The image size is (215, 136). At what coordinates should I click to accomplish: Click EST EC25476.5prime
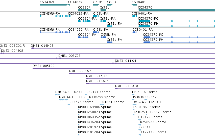tap(69, 105)
